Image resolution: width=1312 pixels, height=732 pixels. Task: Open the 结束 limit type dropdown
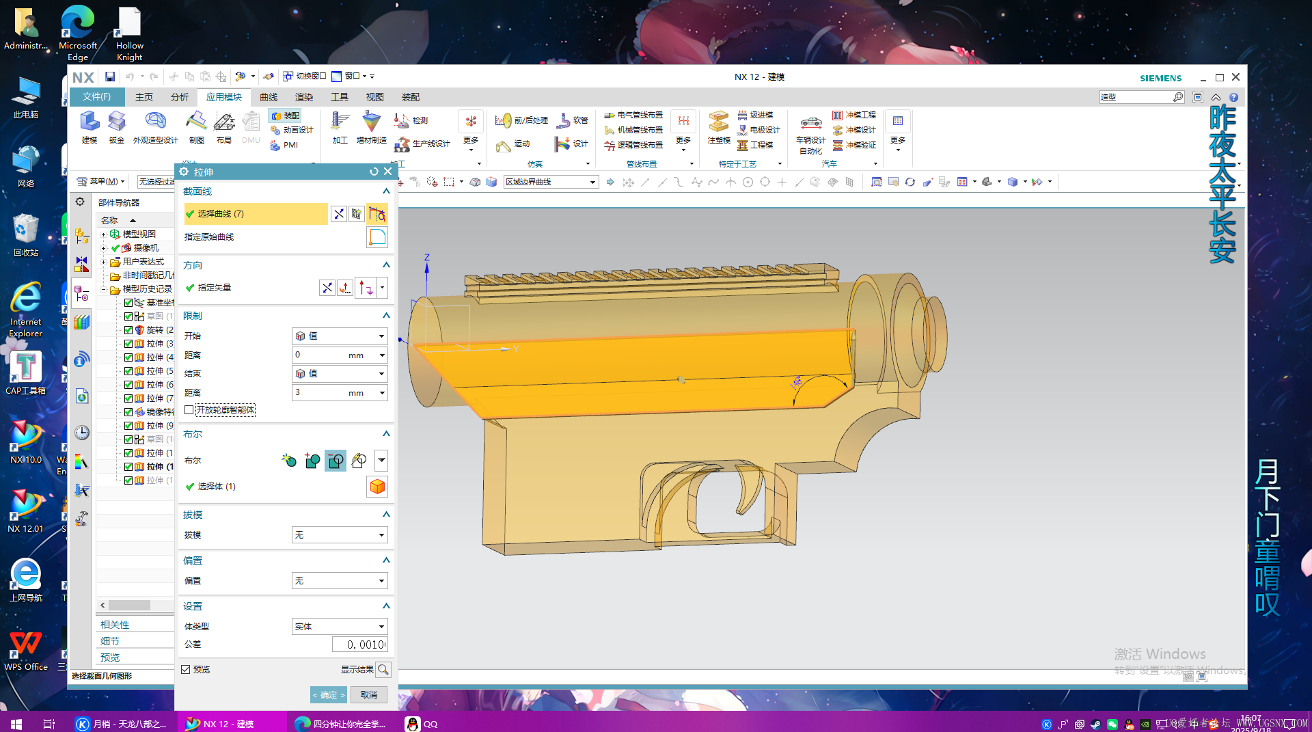point(340,374)
